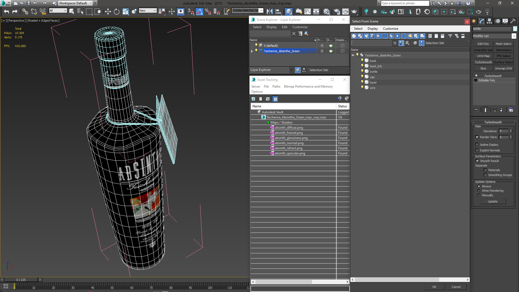
Task: Open Render Setup dialog
Action: tap(337, 11)
